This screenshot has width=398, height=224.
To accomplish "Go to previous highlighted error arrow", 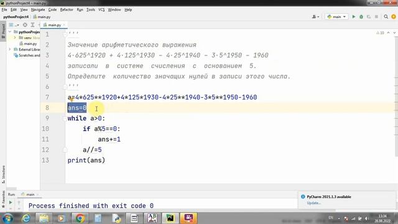I will coord(388,33).
